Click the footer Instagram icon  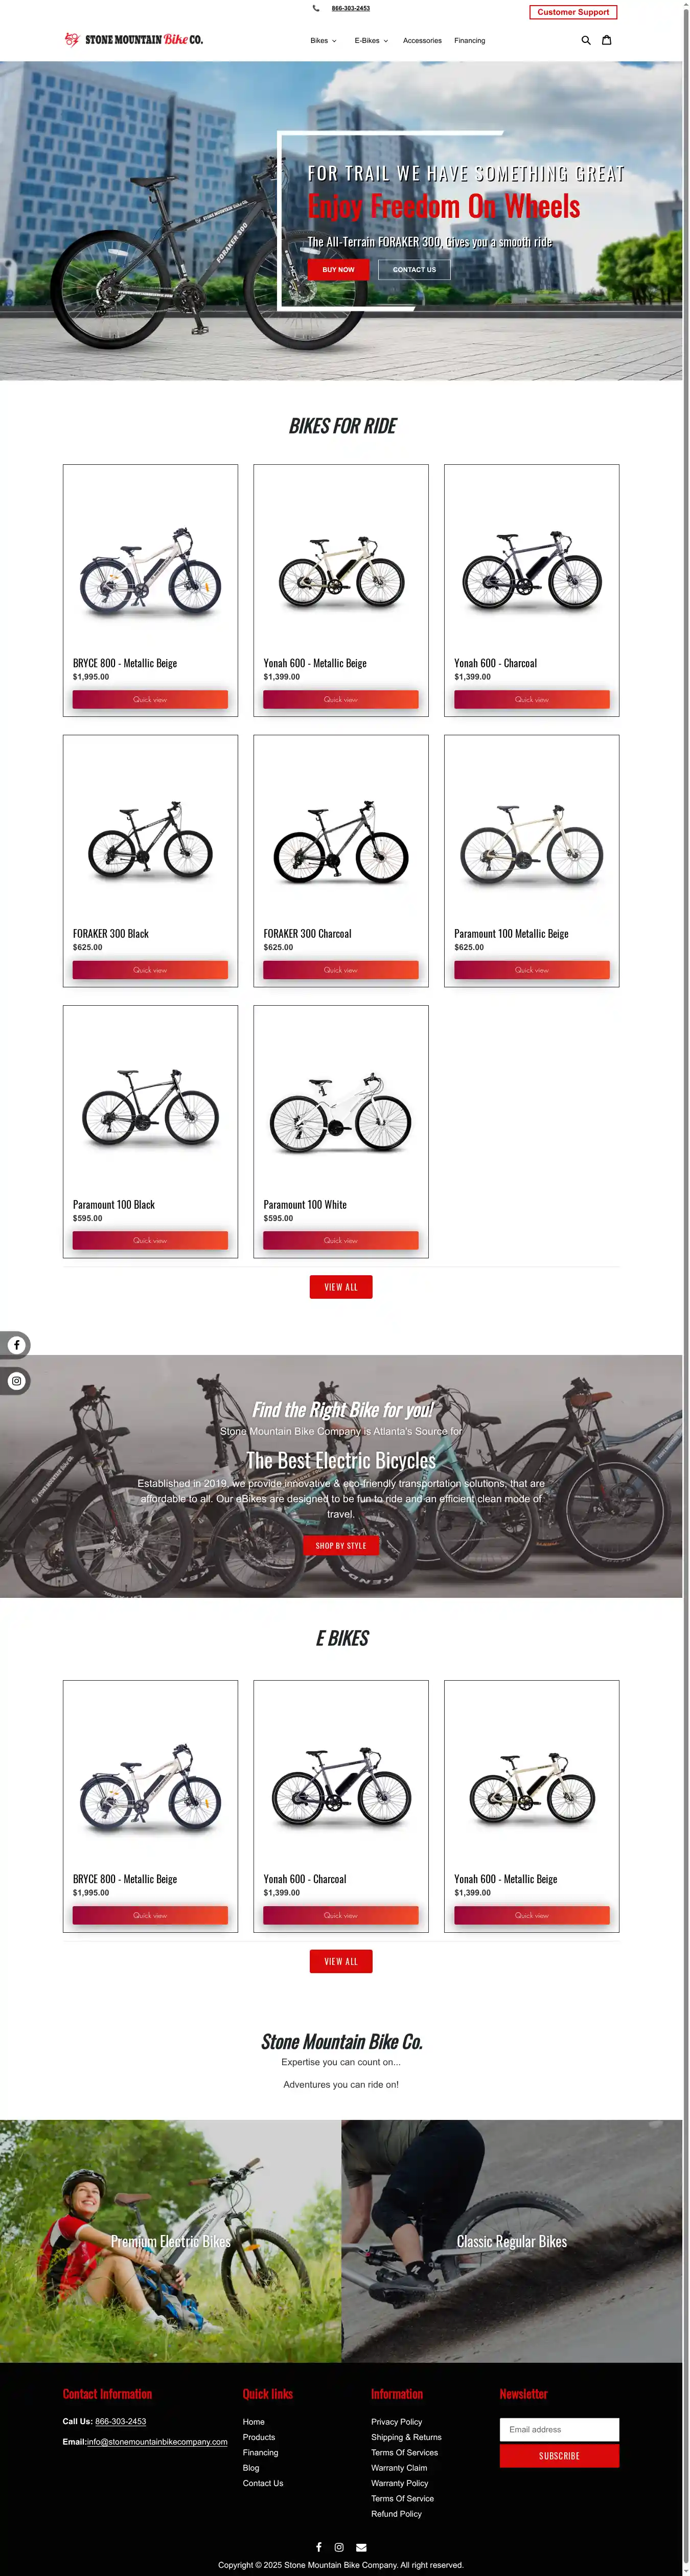[339, 2547]
